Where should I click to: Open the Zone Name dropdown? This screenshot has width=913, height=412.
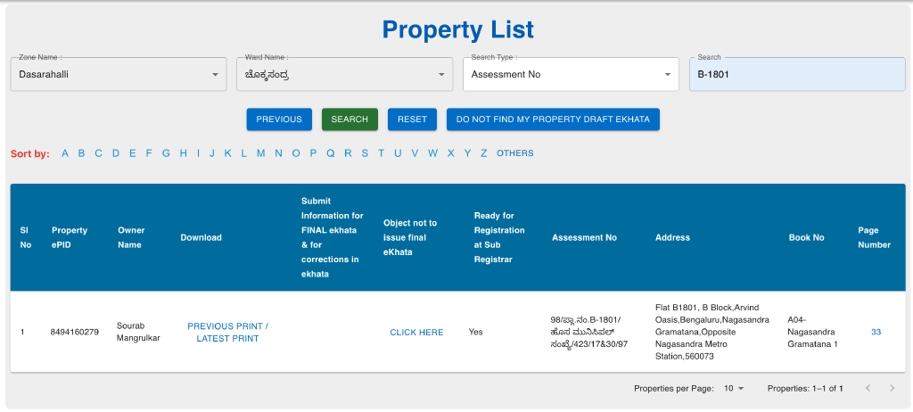tap(118, 75)
